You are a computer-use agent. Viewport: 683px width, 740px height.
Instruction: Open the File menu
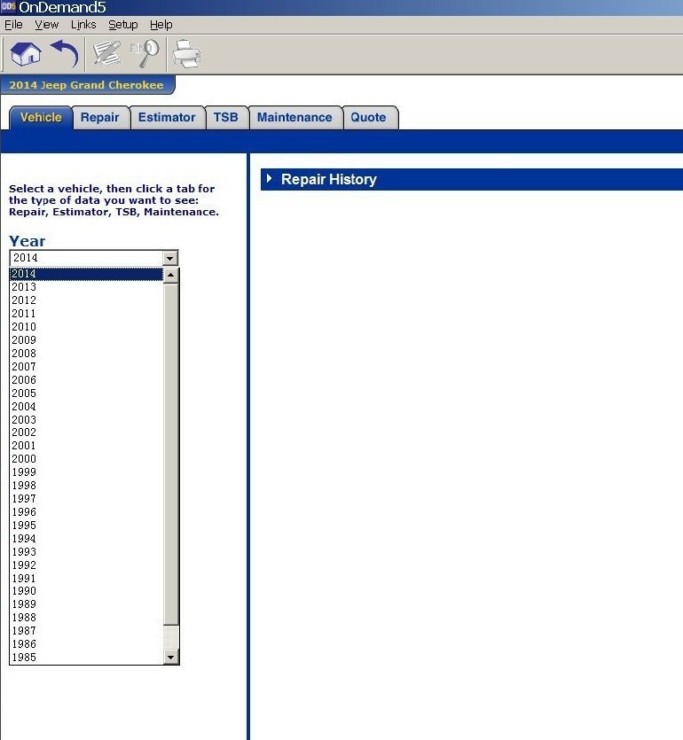(13, 25)
